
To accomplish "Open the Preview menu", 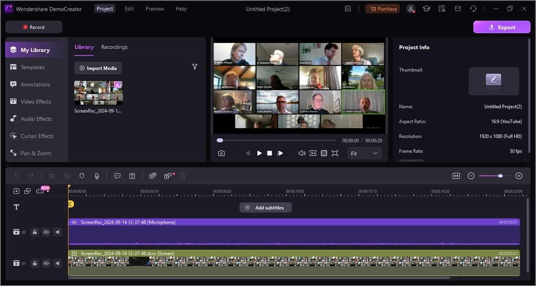I will pyautogui.click(x=154, y=9).
